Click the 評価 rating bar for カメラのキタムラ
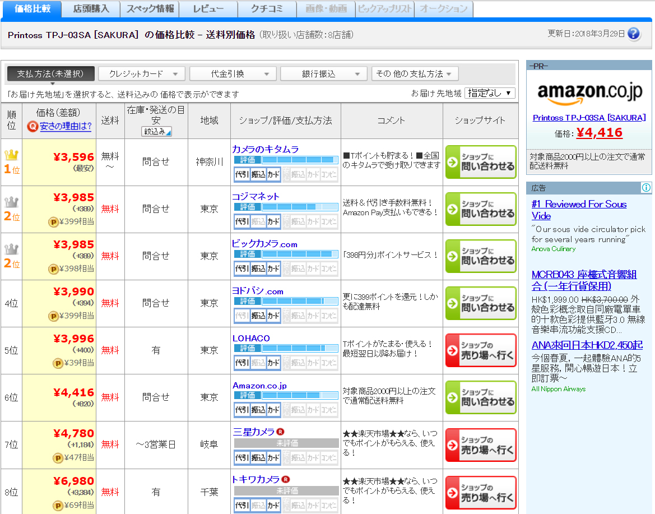The height and width of the screenshot is (514, 655). pyautogui.click(x=286, y=160)
